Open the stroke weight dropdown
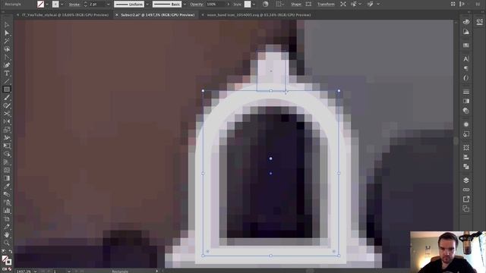Viewport: 486px width, 273px height. click(108, 5)
